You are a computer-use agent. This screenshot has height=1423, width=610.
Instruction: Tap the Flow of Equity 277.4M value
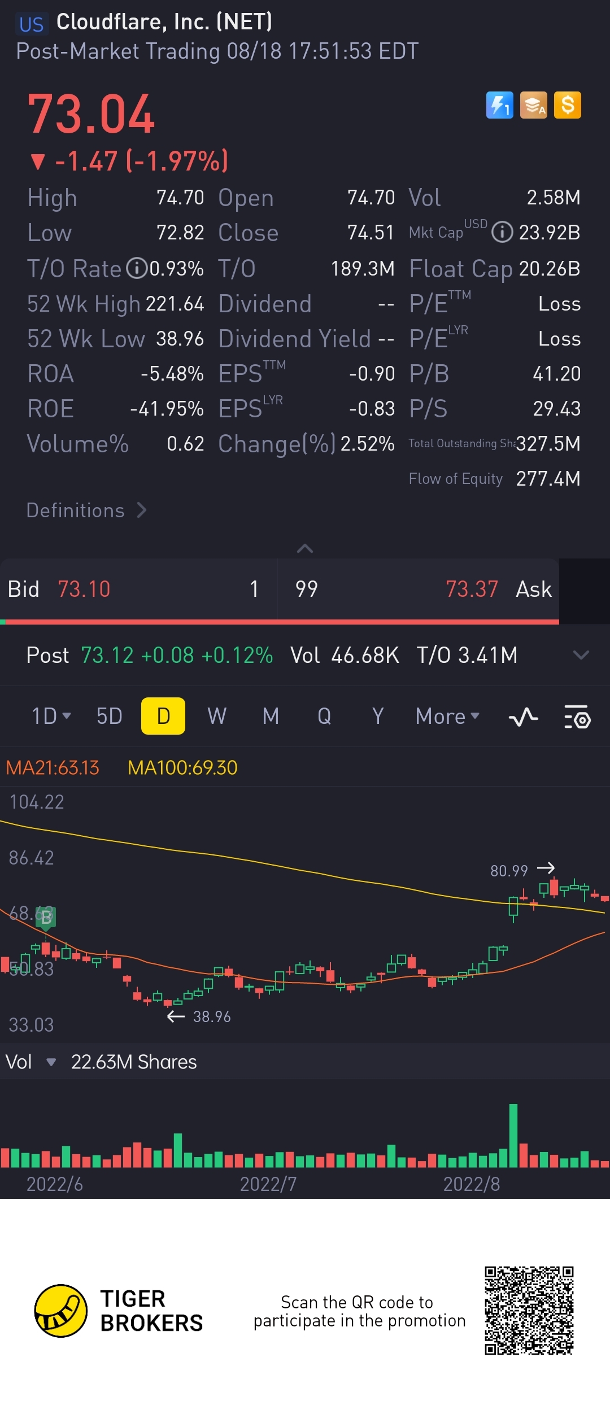(548, 479)
